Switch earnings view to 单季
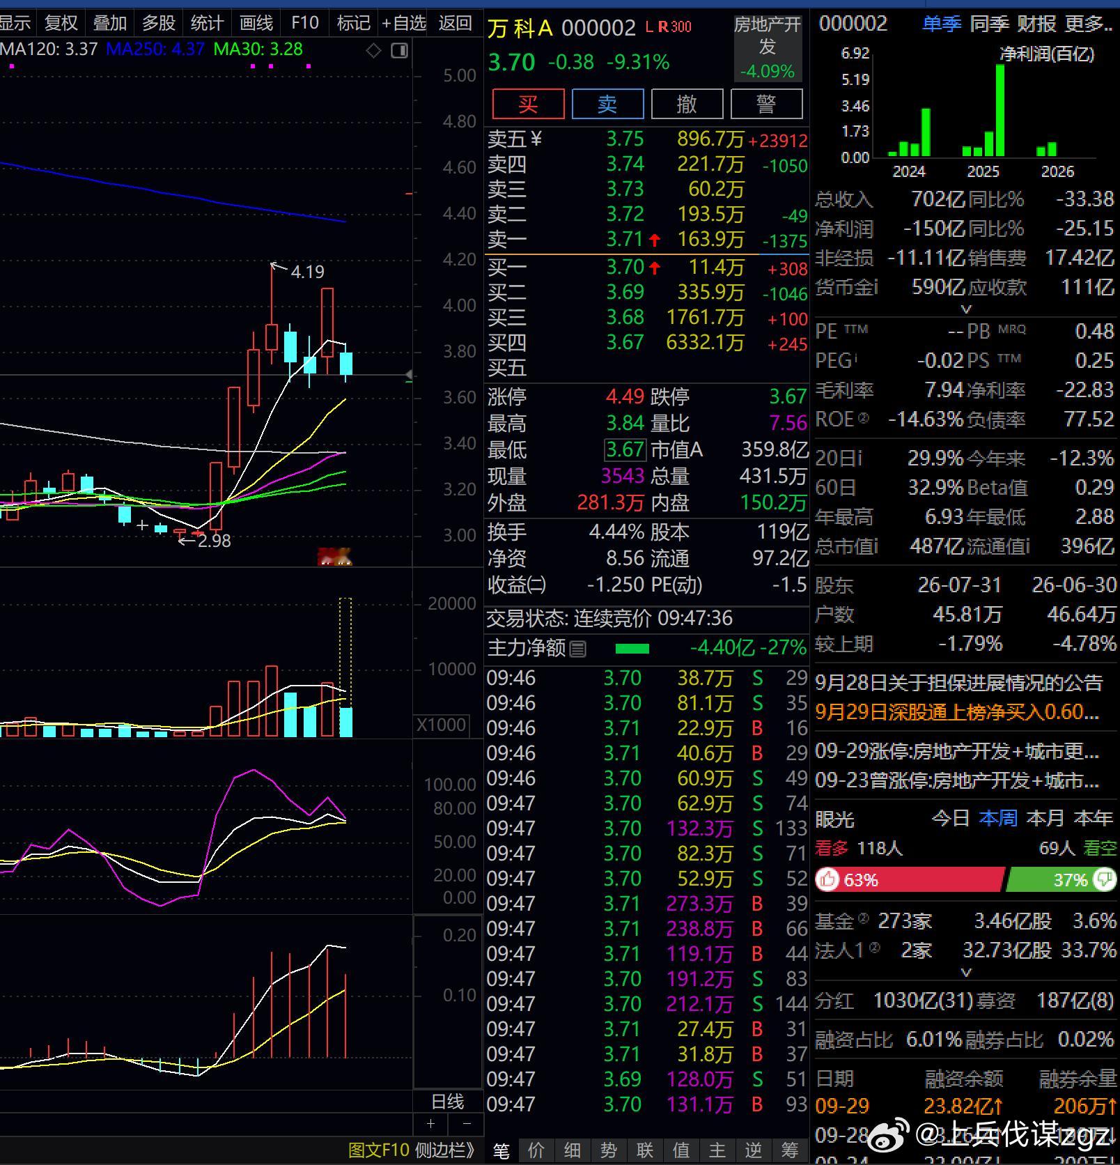The width and height of the screenshot is (1120, 1165). click(942, 24)
